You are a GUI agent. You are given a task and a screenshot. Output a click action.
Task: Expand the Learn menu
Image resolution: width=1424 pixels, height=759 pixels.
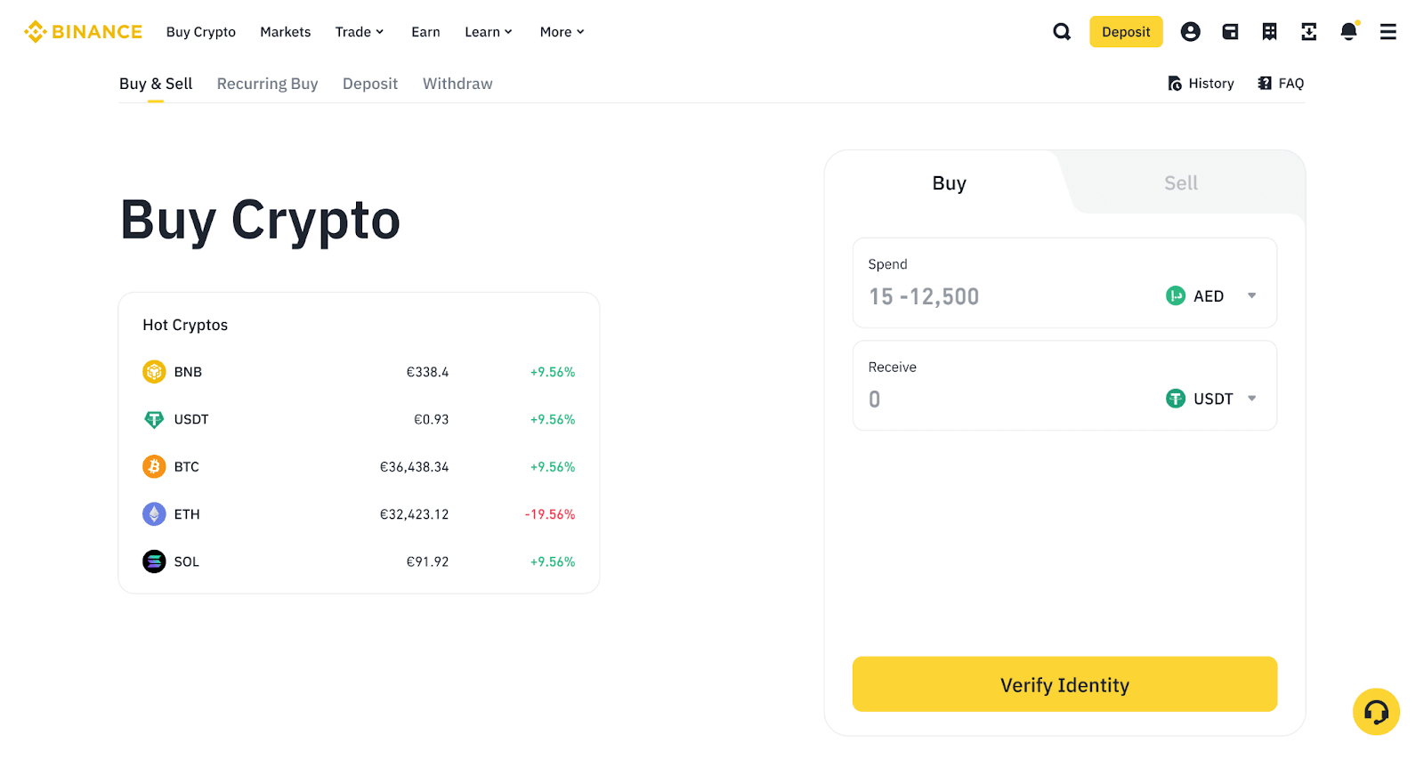tap(488, 32)
